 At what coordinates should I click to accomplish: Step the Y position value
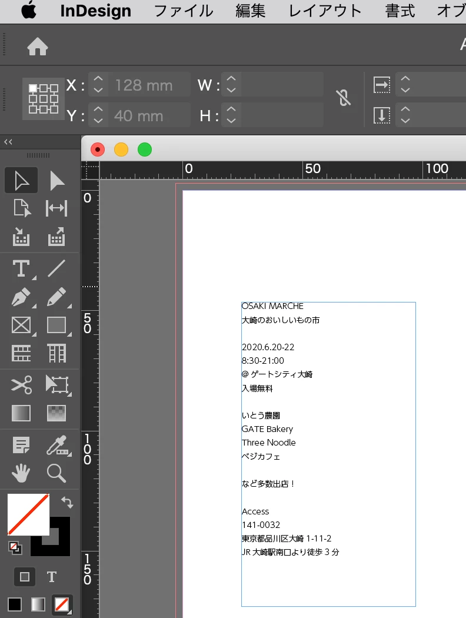pos(98,115)
